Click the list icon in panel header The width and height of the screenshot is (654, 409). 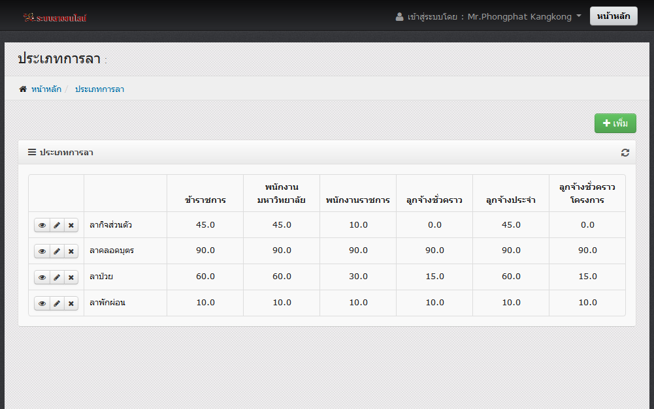point(32,152)
